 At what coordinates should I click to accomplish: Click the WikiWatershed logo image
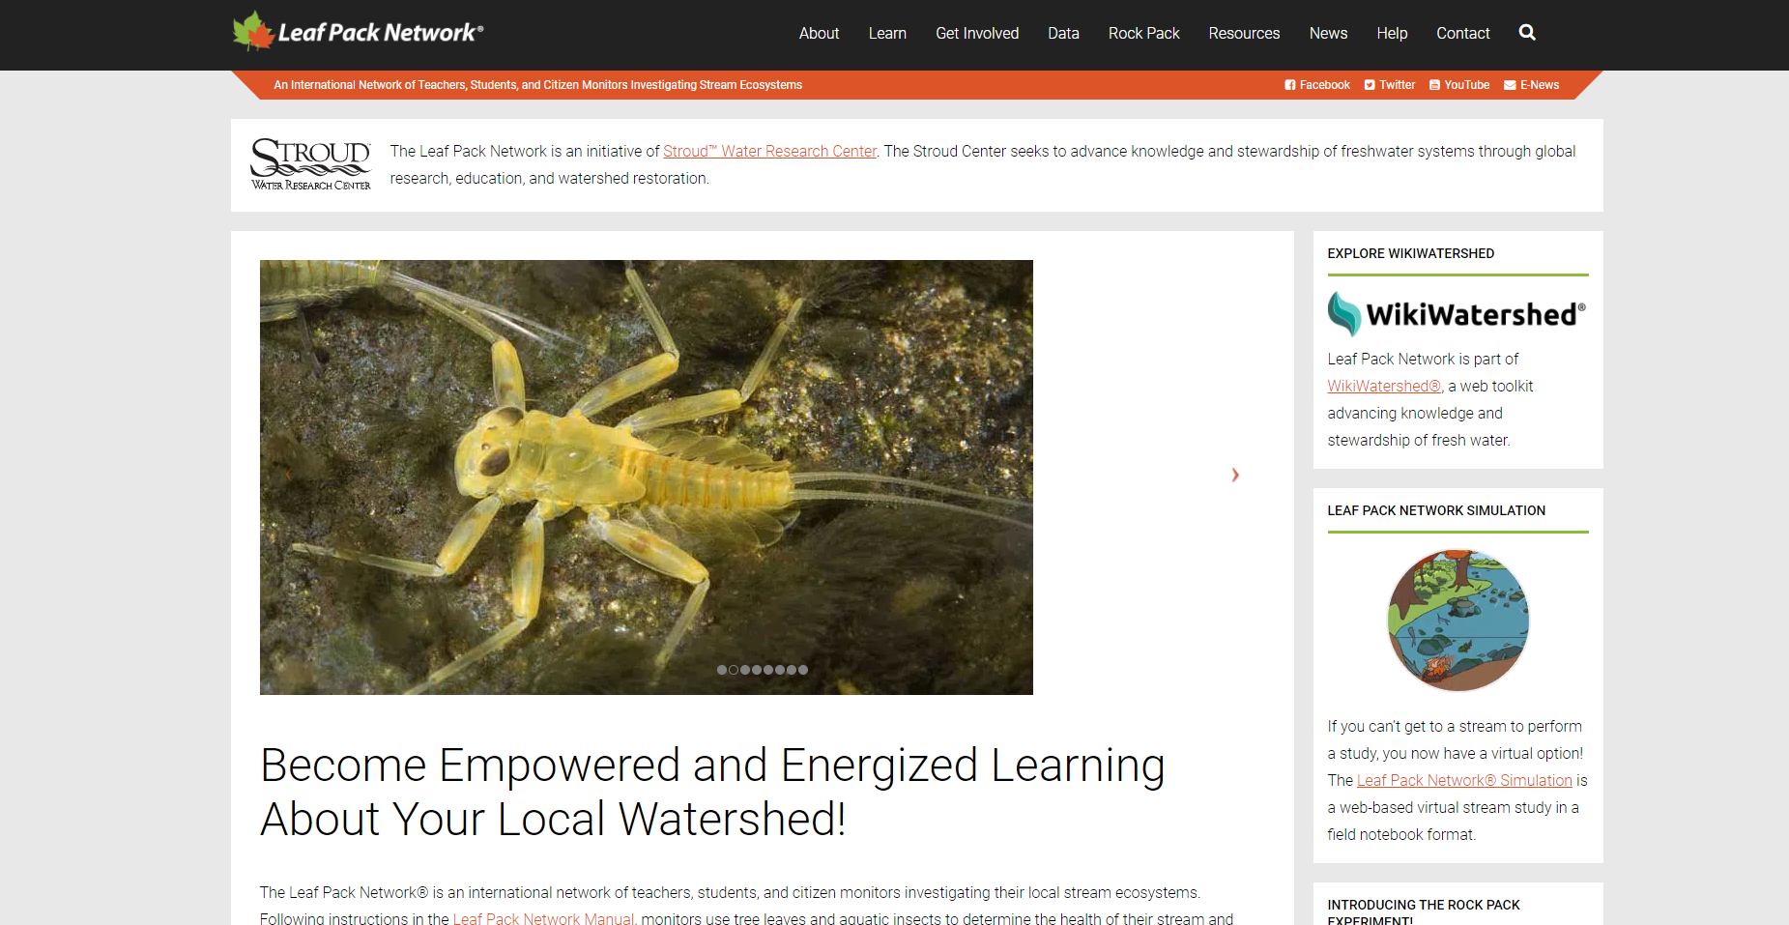[x=1457, y=313]
